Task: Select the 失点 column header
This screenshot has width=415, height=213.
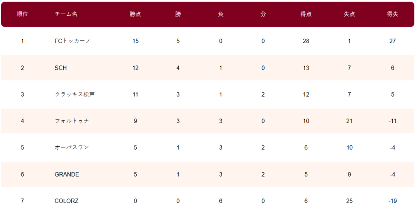Action: [349, 15]
